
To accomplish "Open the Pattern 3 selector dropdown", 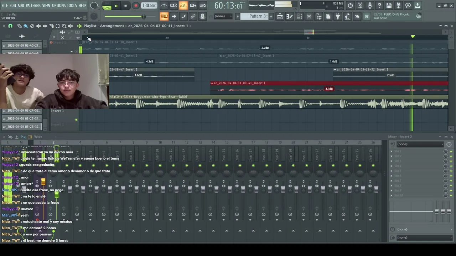I will point(254,16).
